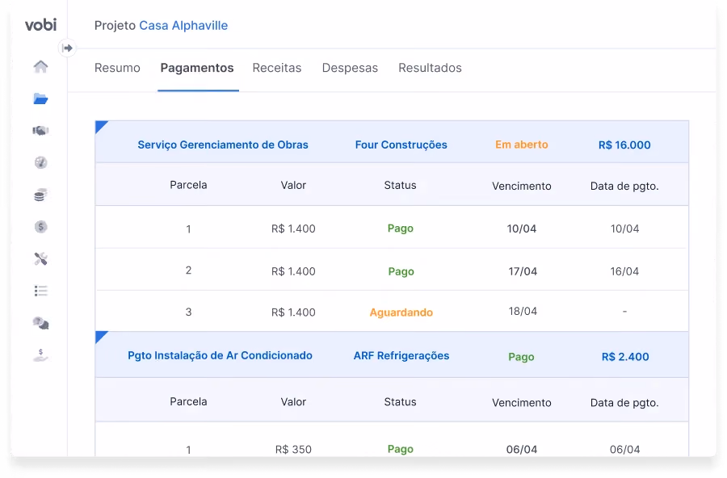Screen dimensions: 727x478
Task: Click the Aguardando status
Action: pyautogui.click(x=401, y=312)
